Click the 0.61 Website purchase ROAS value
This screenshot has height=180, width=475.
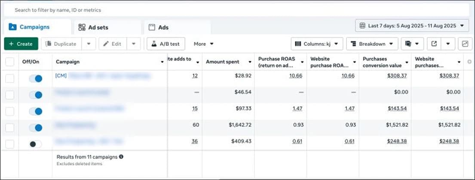point(349,141)
